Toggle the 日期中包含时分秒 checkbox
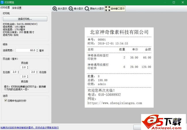This screenshot has height=130, width=187. (x=5, y=100)
